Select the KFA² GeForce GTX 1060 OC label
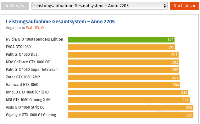 [x=28, y=62]
